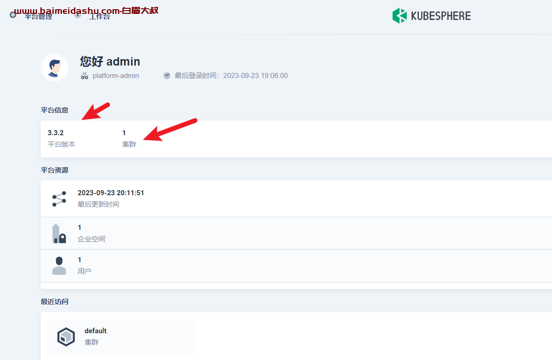This screenshot has width=552, height=360.
Task: Click the 2023-09-23 20:11:51 update timestamp
Action: (111, 192)
